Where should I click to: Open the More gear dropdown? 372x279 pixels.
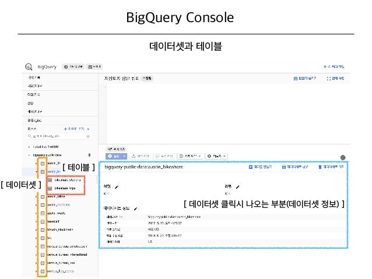point(216,156)
